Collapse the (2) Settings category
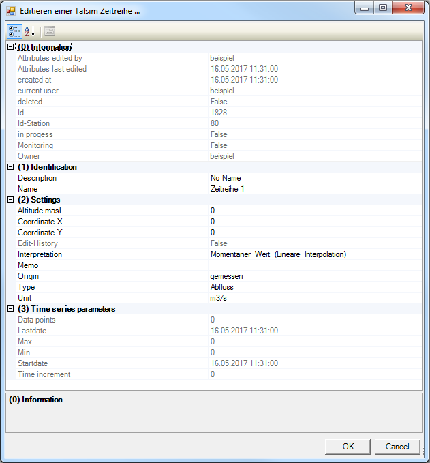The height and width of the screenshot is (463, 430). tap(10, 200)
